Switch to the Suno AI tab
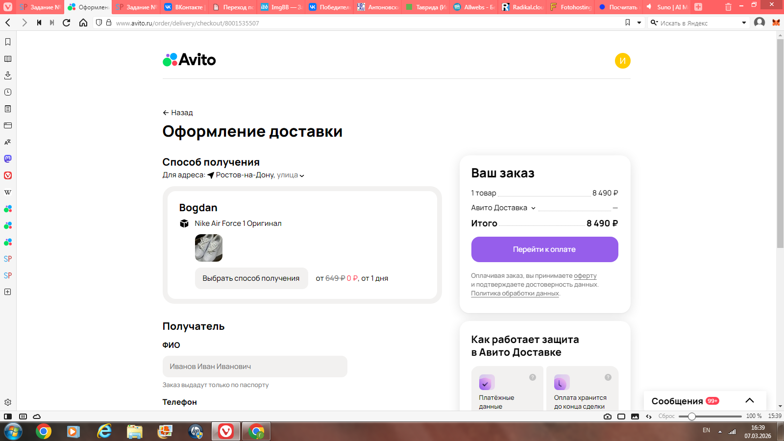The image size is (784, 441). point(667,7)
